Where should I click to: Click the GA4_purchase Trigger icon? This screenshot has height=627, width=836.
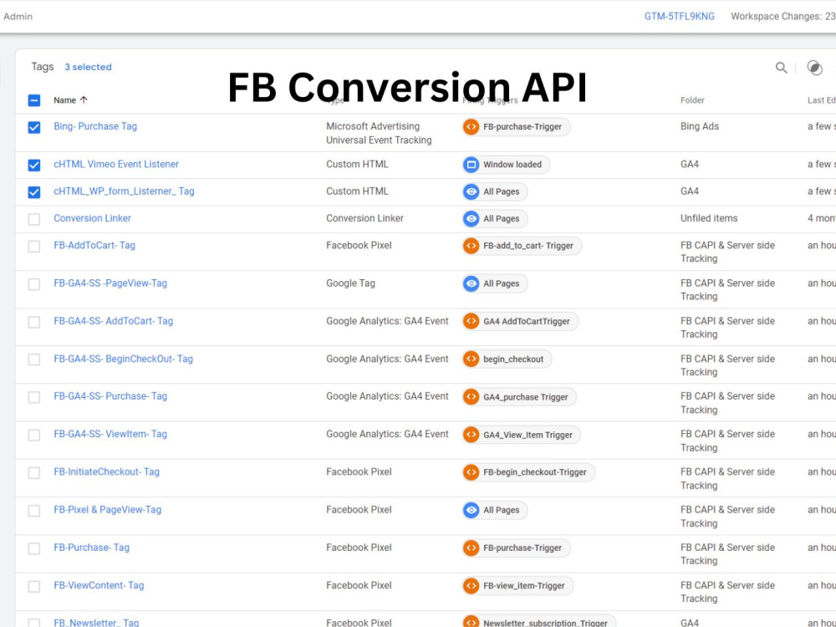(x=471, y=397)
